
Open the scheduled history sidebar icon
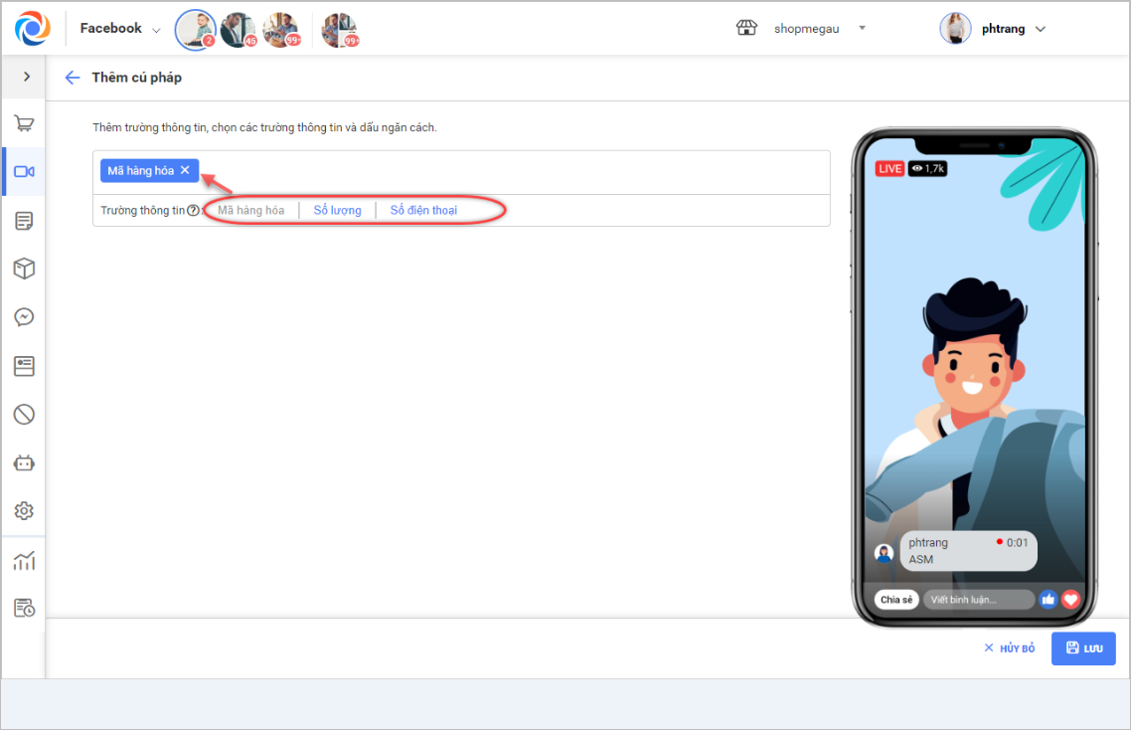(24, 608)
